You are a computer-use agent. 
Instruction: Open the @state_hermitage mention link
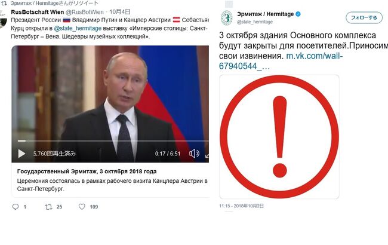tap(78, 28)
